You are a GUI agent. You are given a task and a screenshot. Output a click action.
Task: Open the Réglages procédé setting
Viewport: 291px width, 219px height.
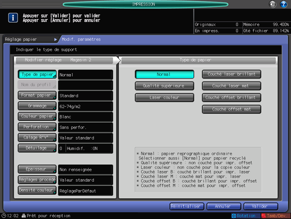[37, 179]
